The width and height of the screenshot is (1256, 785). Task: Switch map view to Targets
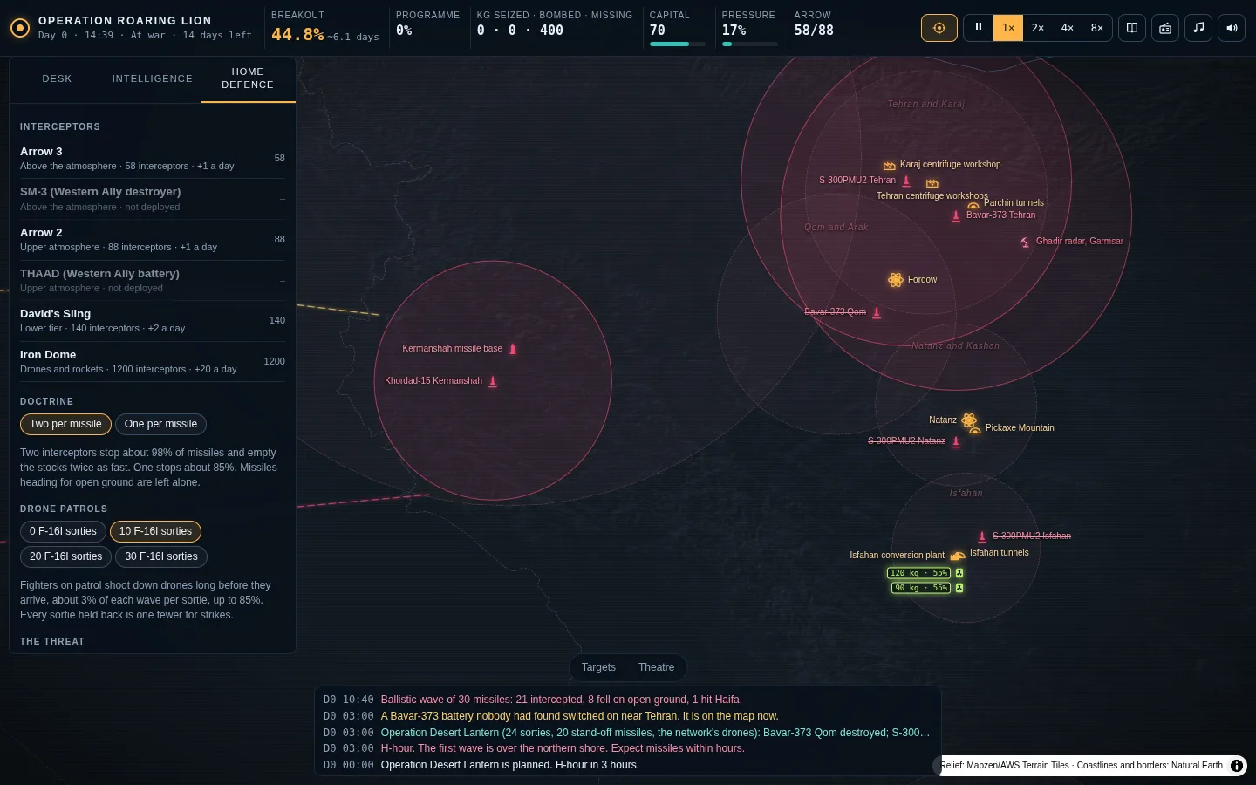pos(598,667)
